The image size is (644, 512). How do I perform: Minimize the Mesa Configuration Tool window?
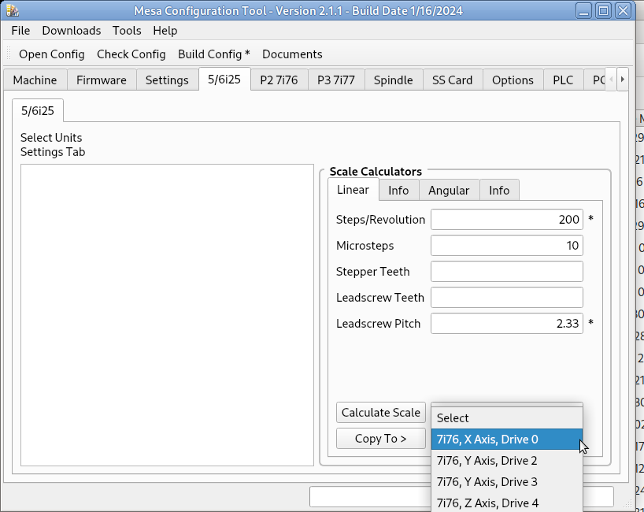(x=583, y=11)
